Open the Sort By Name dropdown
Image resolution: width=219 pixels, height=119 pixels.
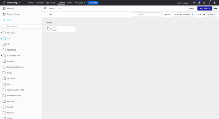coord(212,15)
